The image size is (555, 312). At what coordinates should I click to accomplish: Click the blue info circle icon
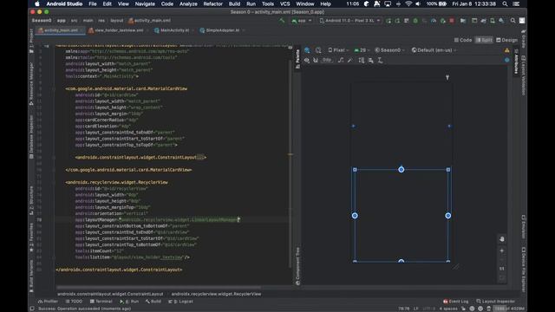click(506, 60)
